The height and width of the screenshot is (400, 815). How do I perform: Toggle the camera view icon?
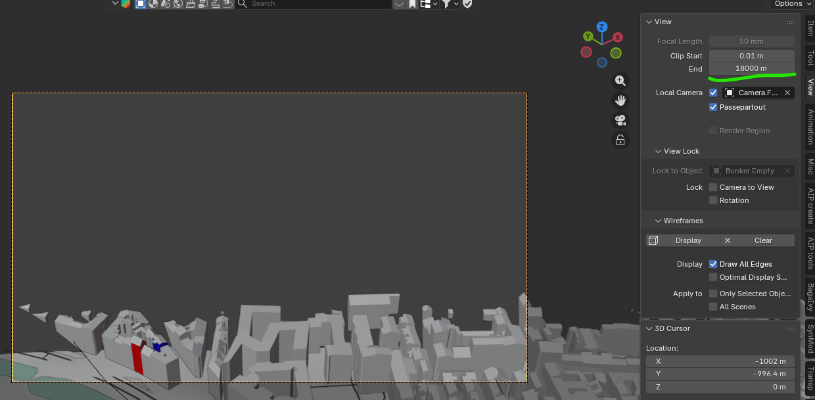[x=620, y=120]
